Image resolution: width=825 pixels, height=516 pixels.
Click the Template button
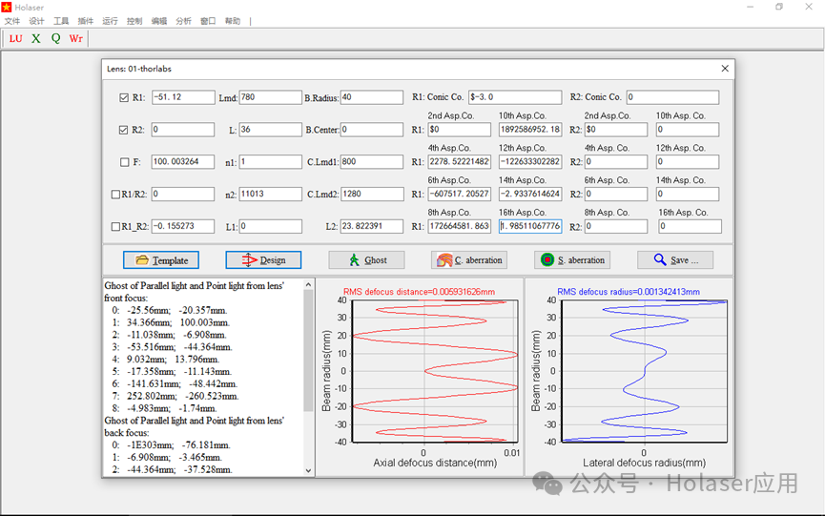pyautogui.click(x=161, y=259)
